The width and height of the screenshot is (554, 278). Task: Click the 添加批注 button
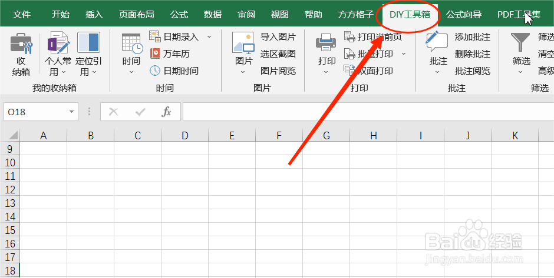pyautogui.click(x=473, y=36)
